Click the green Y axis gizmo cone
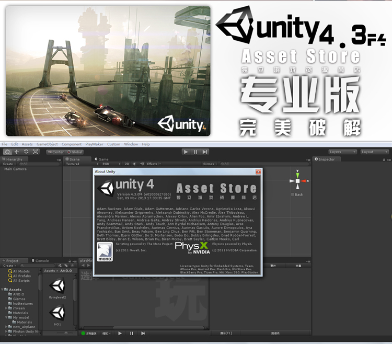This screenshot has height=344, width=392. click(297, 175)
